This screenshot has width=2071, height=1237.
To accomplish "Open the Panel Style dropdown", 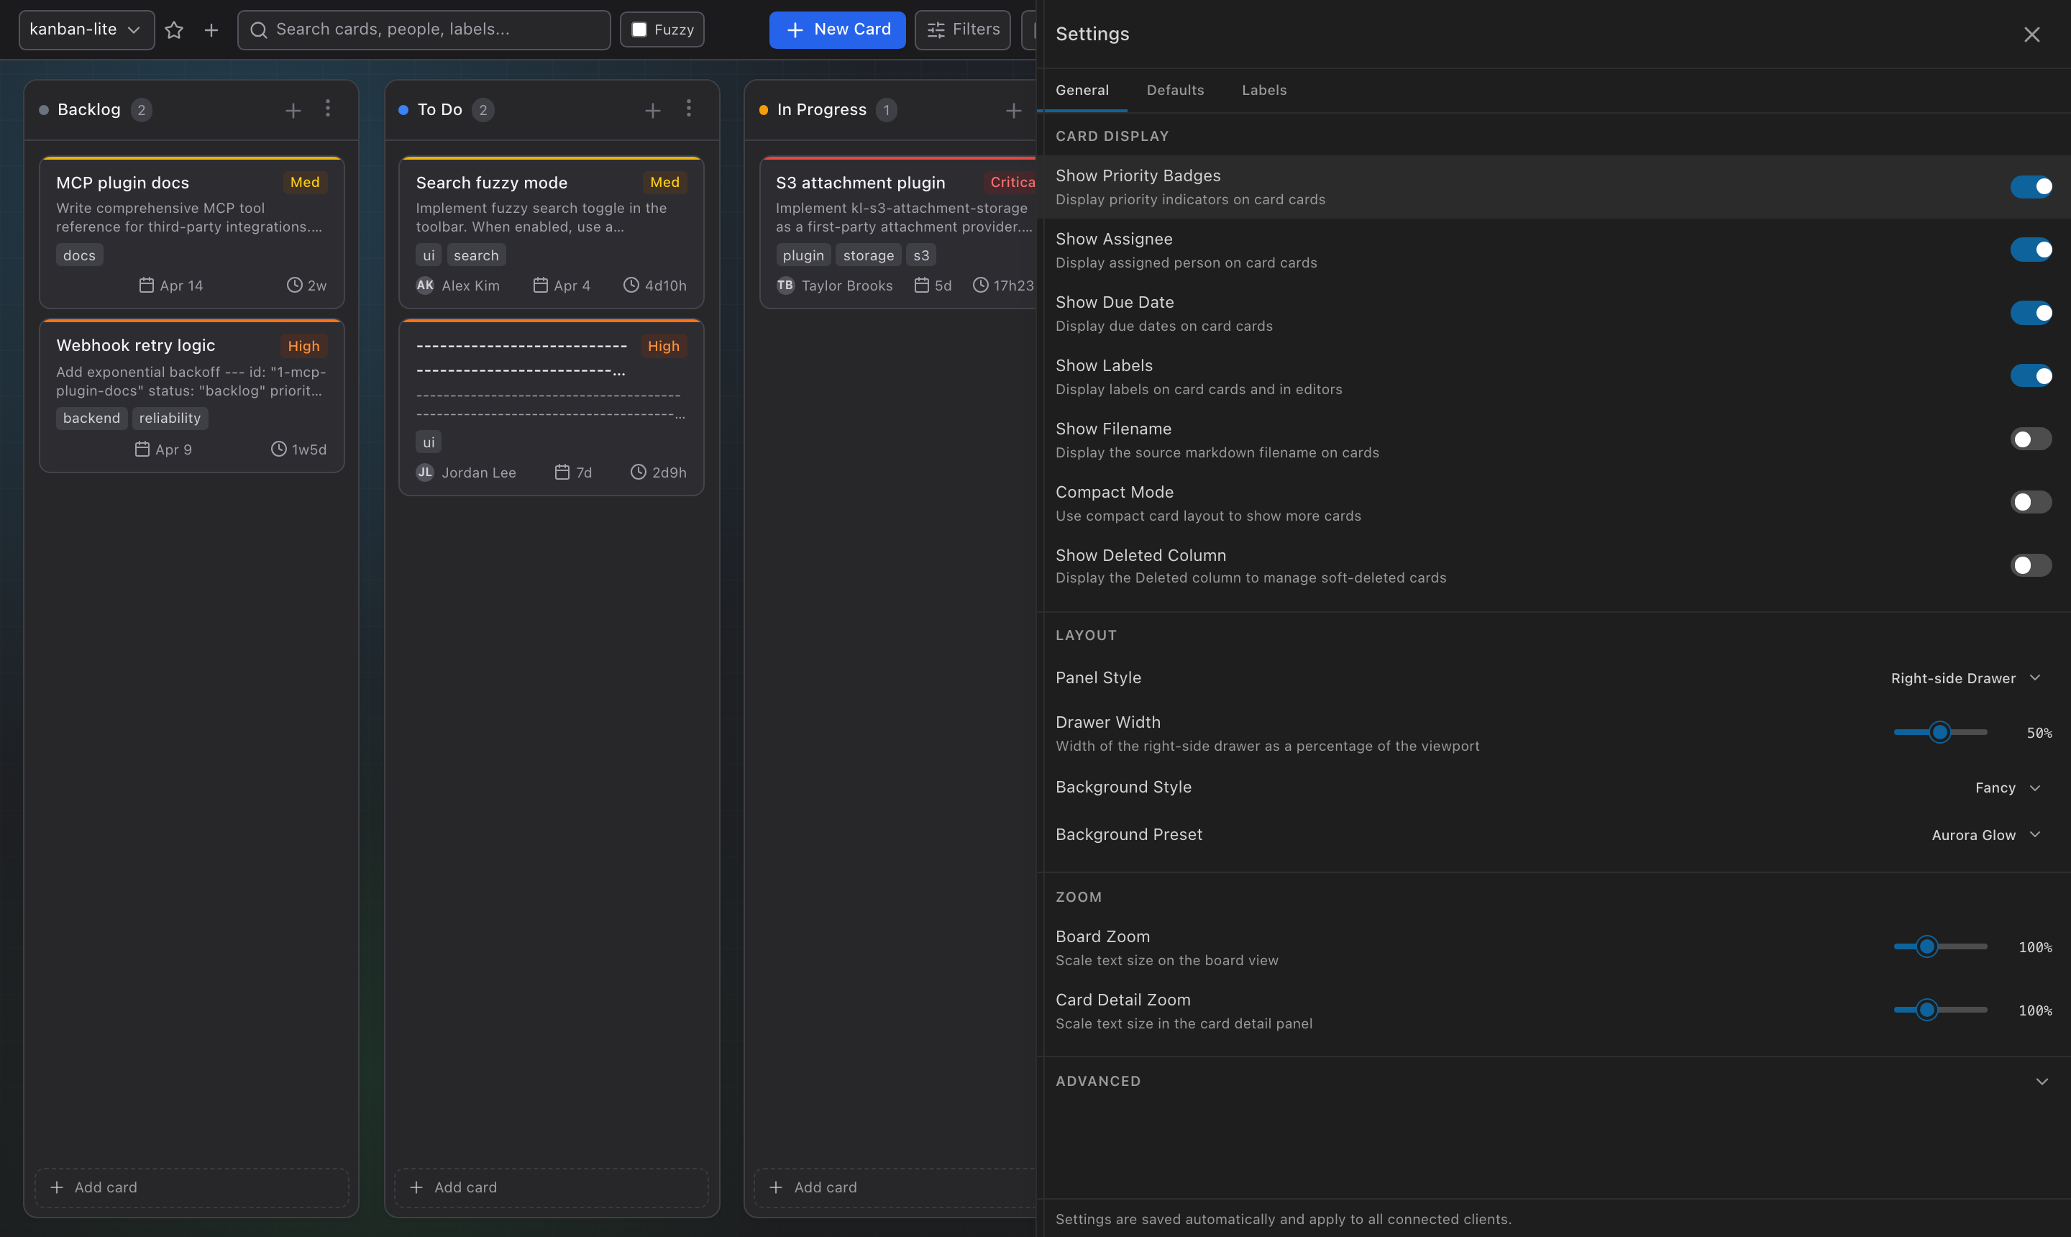I will pyautogui.click(x=1967, y=677).
